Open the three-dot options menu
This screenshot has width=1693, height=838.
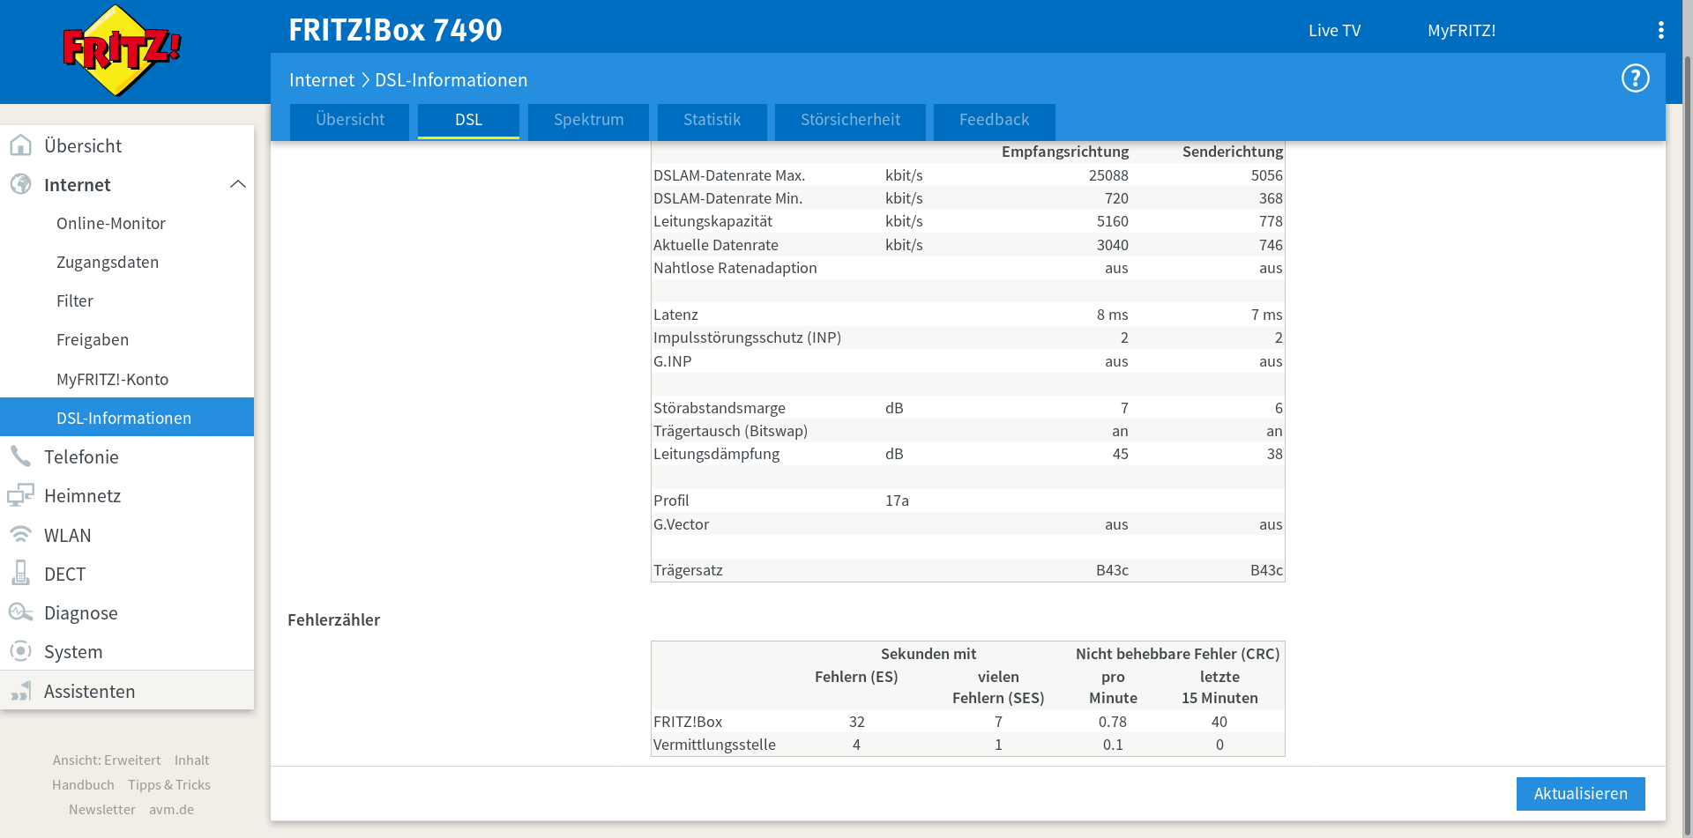pos(1660,30)
